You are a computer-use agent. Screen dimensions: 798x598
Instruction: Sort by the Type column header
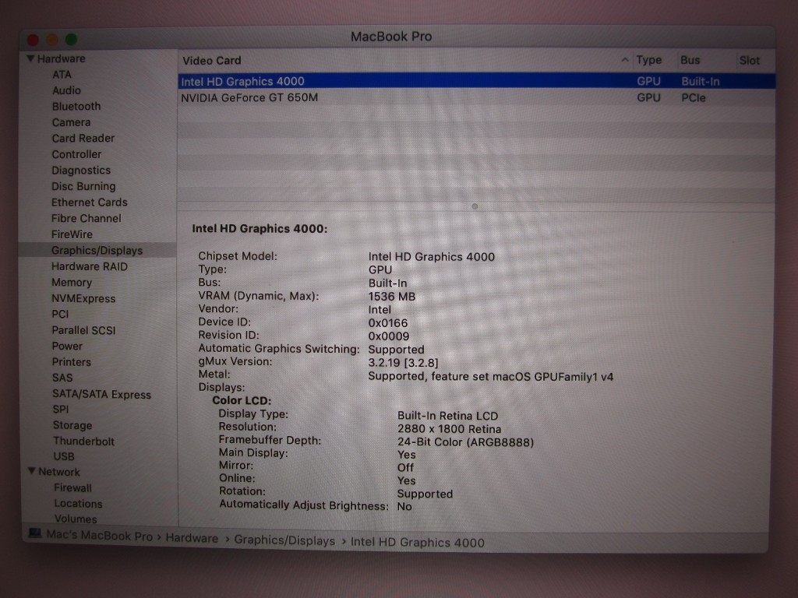tap(649, 60)
